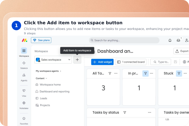
Task: Open All Tasks widget more options
Action: 116,73
